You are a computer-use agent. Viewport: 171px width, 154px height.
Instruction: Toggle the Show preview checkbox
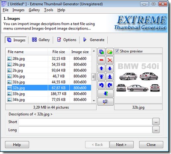point(117,51)
